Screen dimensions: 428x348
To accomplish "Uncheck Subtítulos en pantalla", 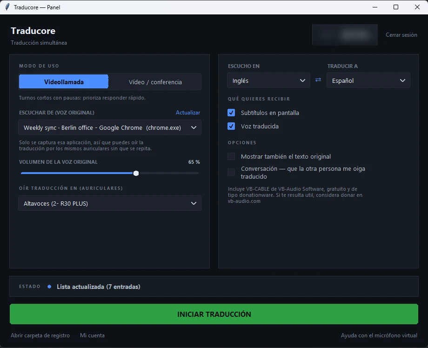I will click(x=231, y=113).
